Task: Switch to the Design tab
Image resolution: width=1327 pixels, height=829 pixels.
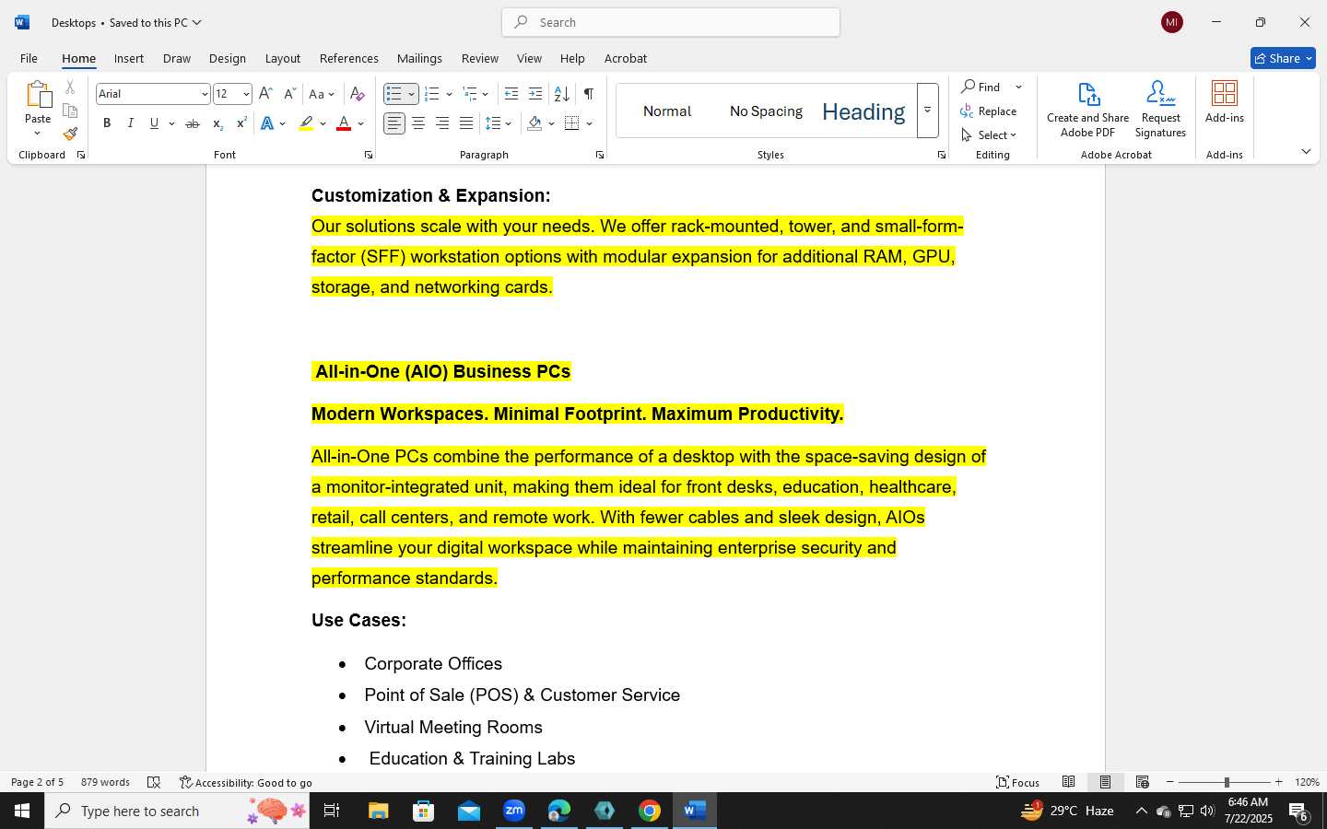Action: tap(228, 58)
